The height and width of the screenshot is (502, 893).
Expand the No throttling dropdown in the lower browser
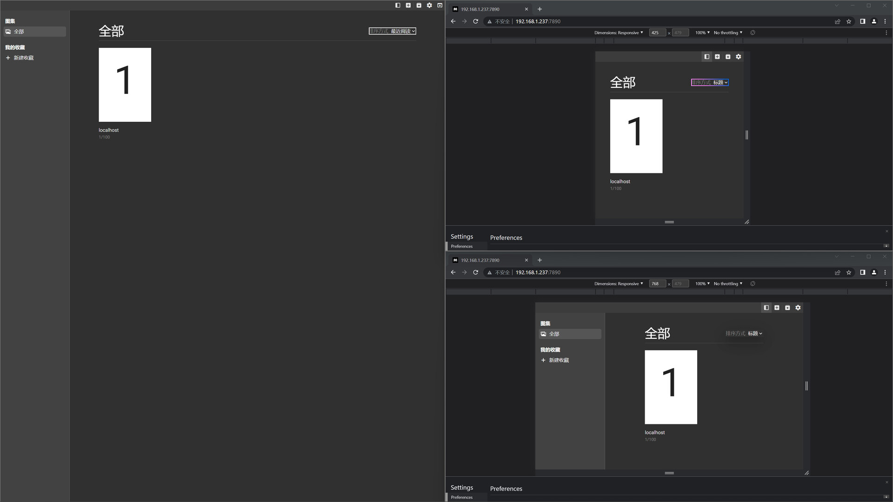[728, 284]
